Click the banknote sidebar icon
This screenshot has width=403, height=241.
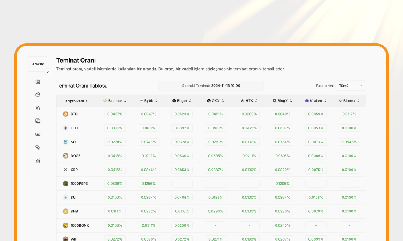38,134
